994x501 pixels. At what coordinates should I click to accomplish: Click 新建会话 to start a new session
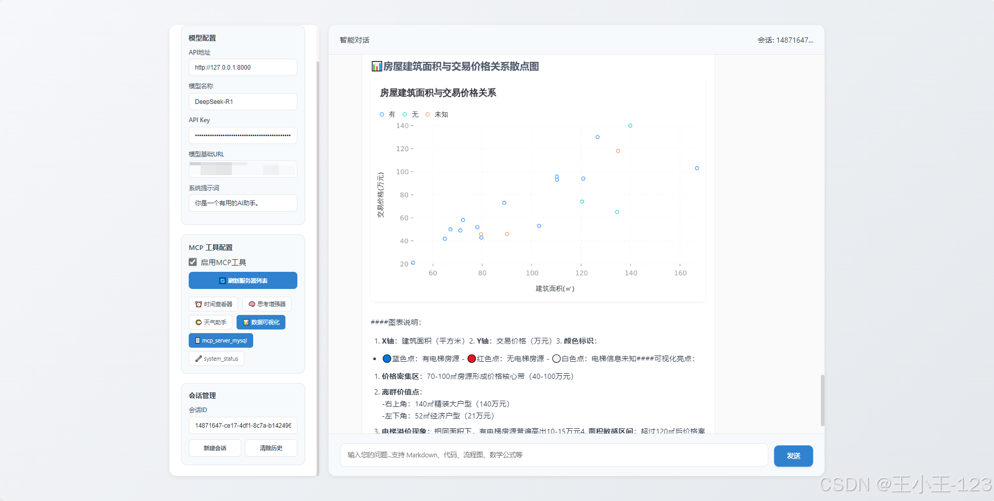pyautogui.click(x=214, y=447)
